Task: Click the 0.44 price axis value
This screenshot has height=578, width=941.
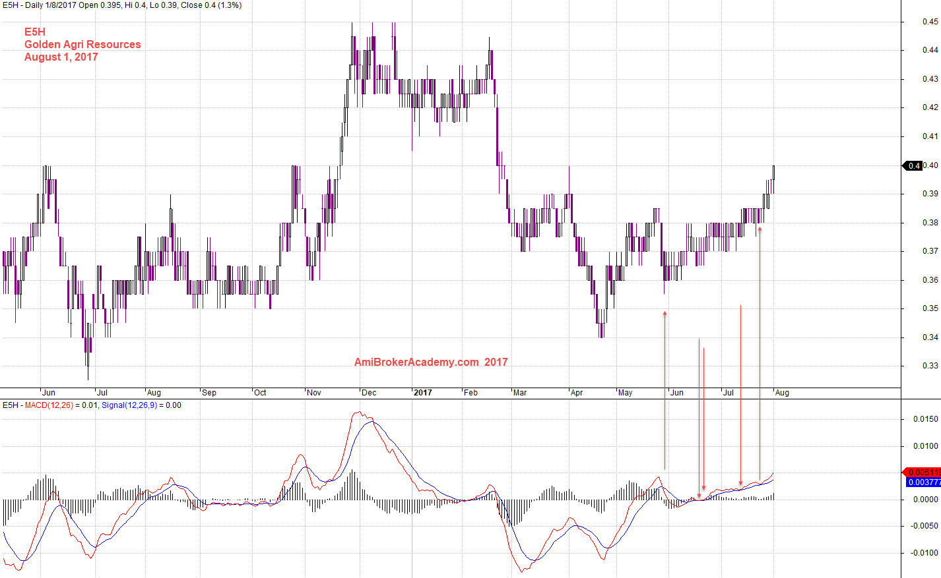Action: coord(930,50)
